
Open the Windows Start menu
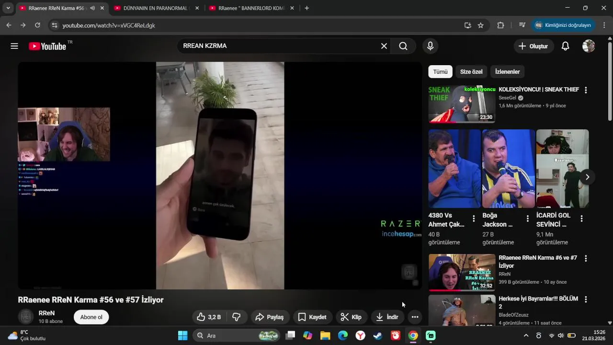pos(182,335)
